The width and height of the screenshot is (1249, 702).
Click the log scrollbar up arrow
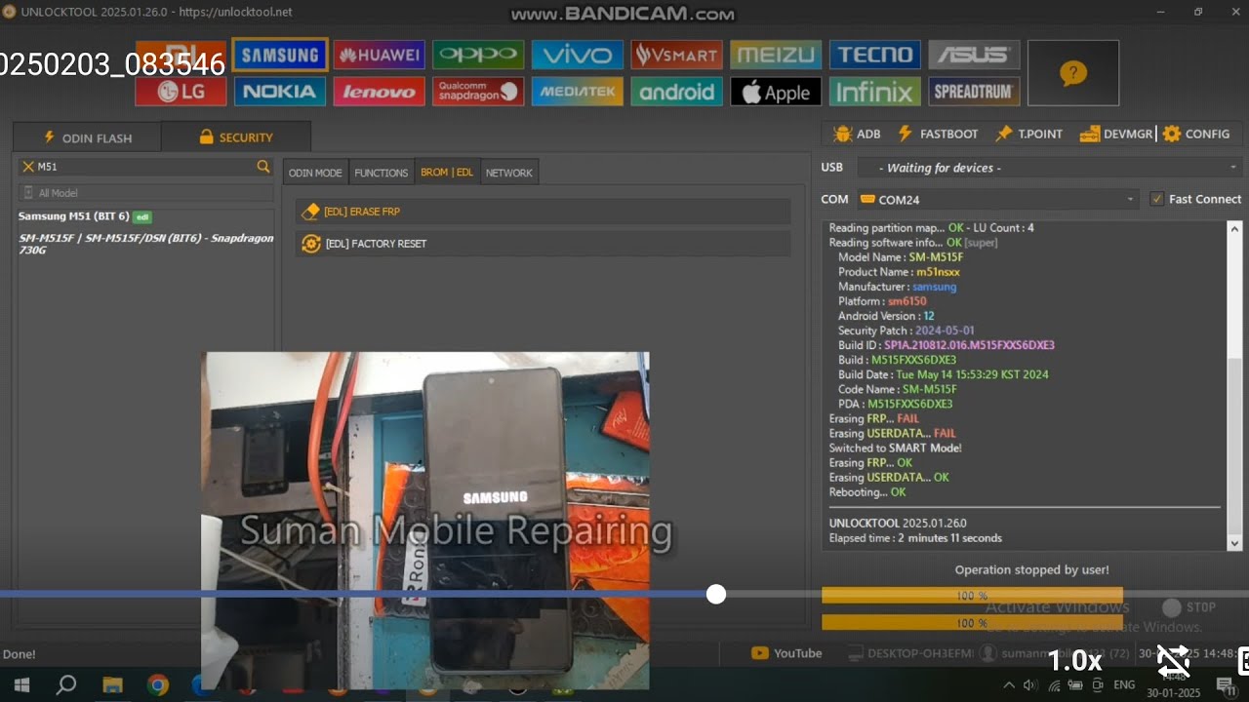coord(1234,229)
